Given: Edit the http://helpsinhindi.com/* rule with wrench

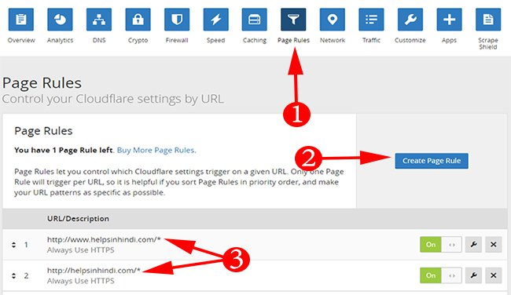Looking at the screenshot, I should pyautogui.click(x=473, y=275).
